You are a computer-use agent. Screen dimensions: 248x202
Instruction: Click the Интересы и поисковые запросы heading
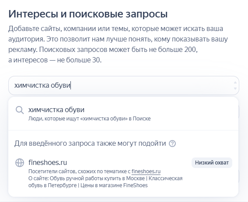pyautogui.click(x=88, y=14)
